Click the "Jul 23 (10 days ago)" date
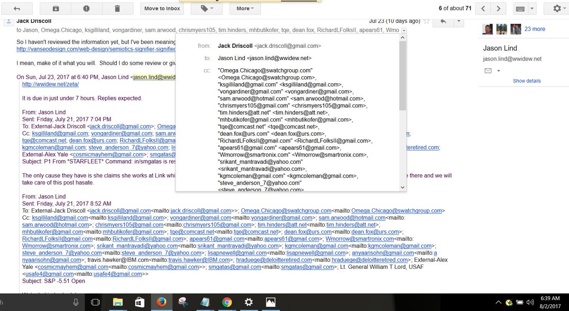Viewport: 569px width, 311px height. point(395,21)
